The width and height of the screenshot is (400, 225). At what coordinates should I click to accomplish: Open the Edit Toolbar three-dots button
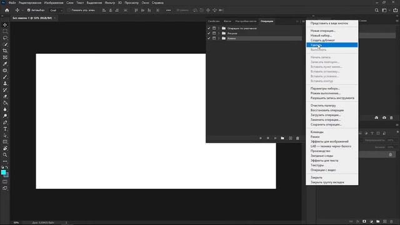coord(5,161)
